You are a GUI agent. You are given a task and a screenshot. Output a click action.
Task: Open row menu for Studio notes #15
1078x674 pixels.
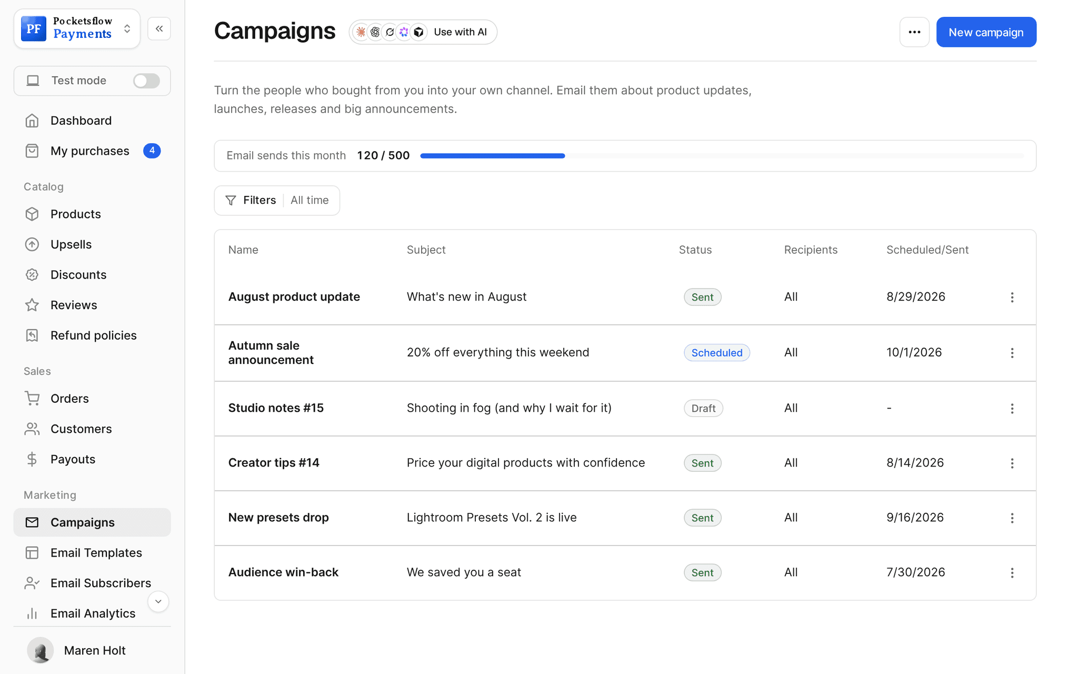[x=1012, y=409]
